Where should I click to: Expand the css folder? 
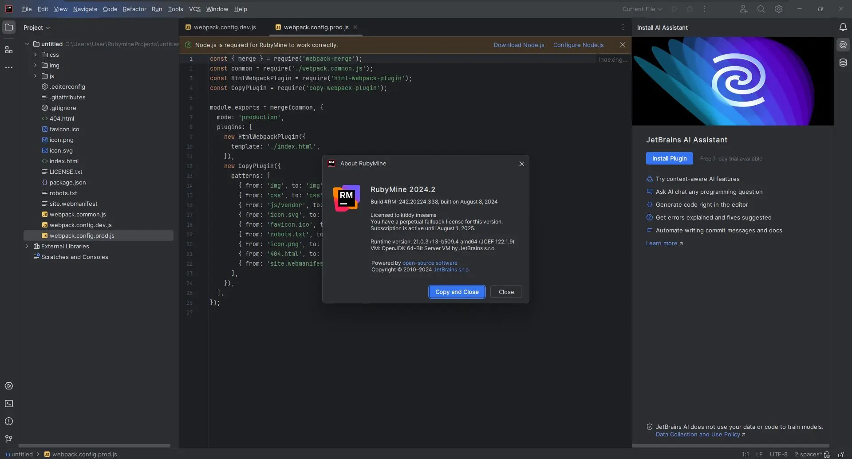[35, 55]
